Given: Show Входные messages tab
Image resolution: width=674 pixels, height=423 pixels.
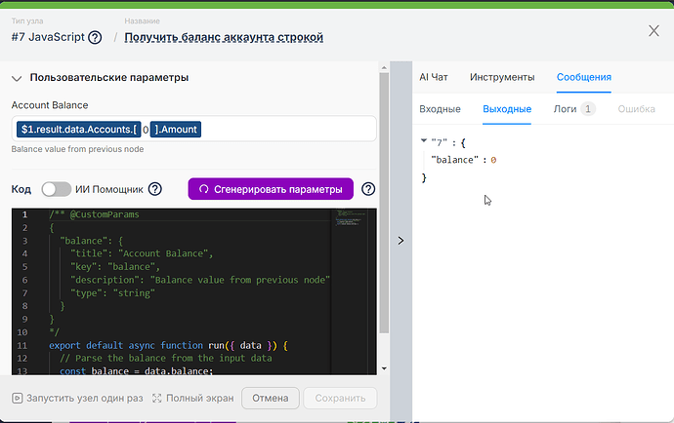Looking at the screenshot, I should pyautogui.click(x=440, y=109).
